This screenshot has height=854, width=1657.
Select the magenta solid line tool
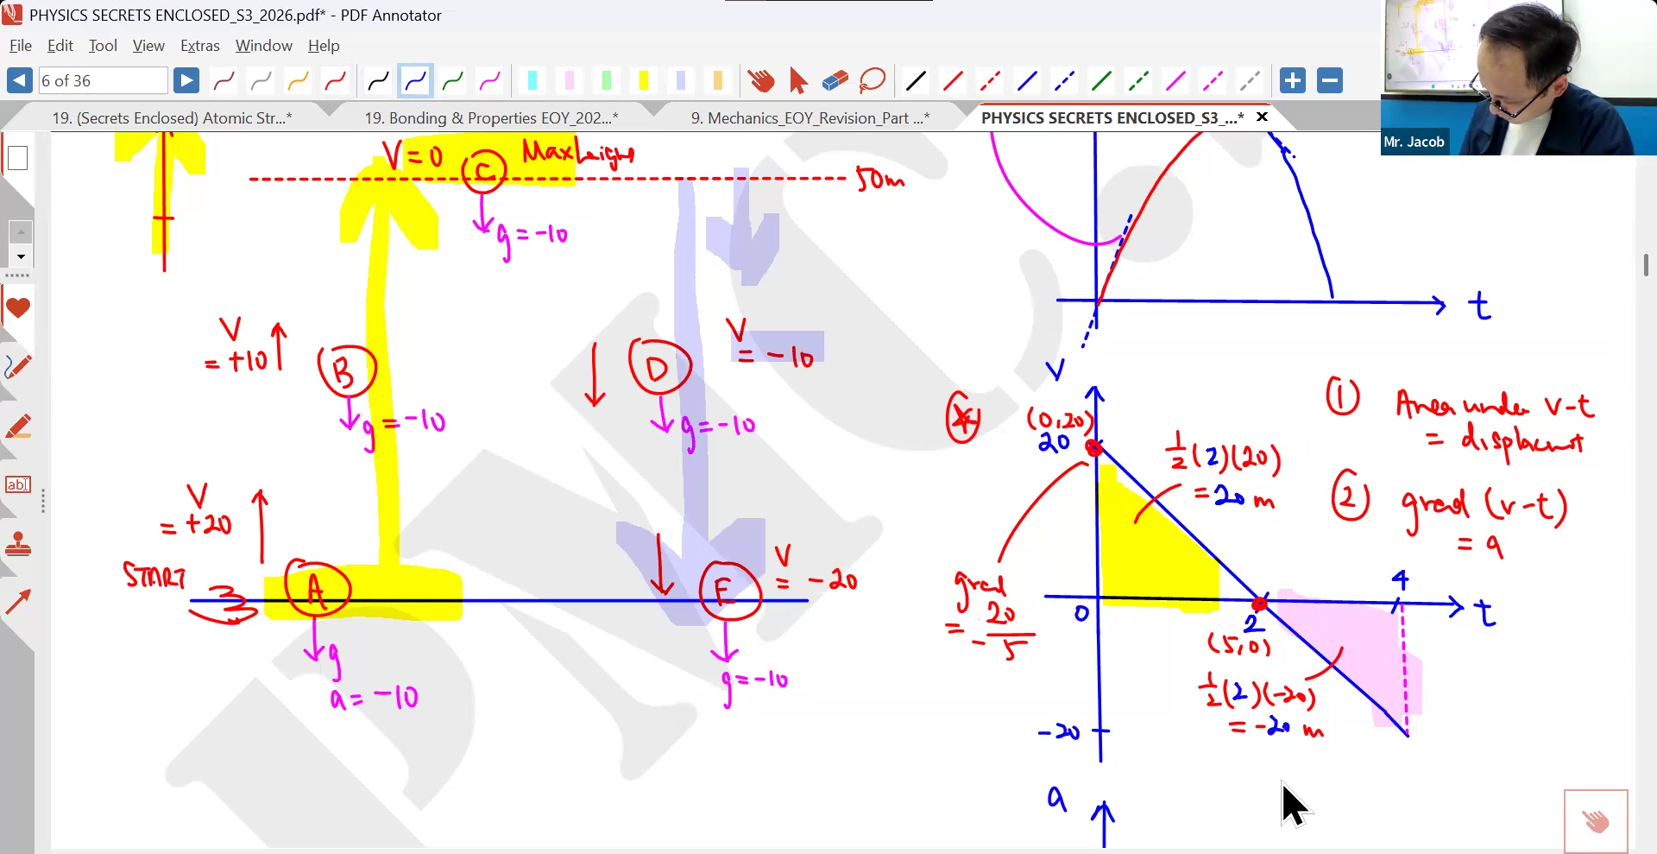(1175, 81)
